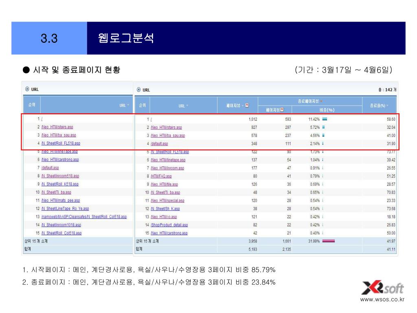Open the /N_Sheet/Roll_FL518.asp link ranked 4
The height and width of the screenshot is (313, 417).
tap(61, 143)
